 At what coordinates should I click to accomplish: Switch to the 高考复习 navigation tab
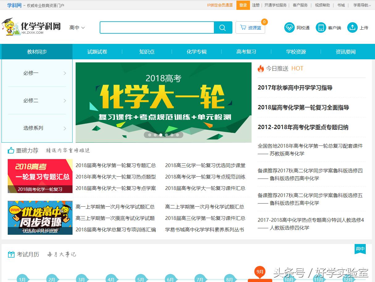pos(246,52)
